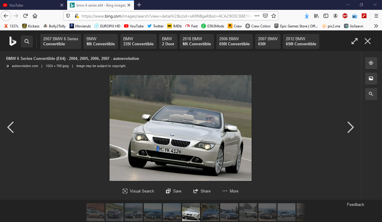This screenshot has width=382, height=222.
Task: Open Visual Search for this image
Action: pos(138,191)
